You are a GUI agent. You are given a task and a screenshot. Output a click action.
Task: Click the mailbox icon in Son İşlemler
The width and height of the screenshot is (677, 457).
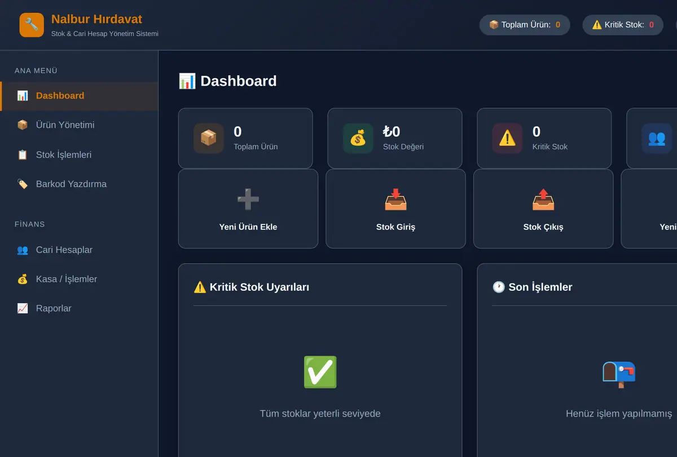tap(619, 374)
